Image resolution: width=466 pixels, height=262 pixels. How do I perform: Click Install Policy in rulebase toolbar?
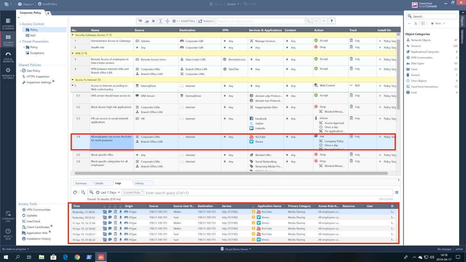[x=188, y=21]
